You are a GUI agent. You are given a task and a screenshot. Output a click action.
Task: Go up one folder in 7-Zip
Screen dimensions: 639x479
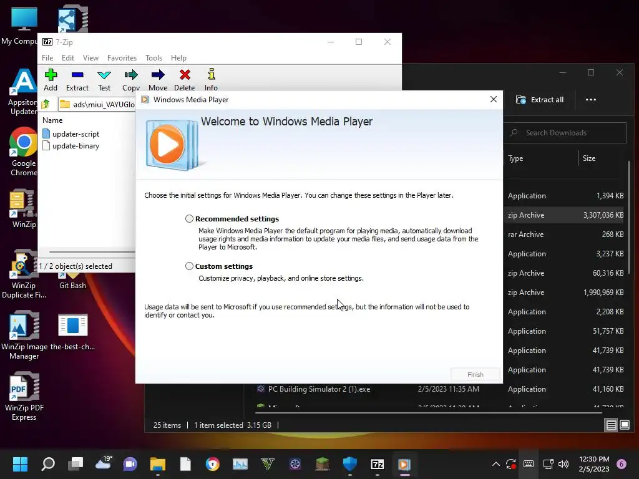(46, 104)
